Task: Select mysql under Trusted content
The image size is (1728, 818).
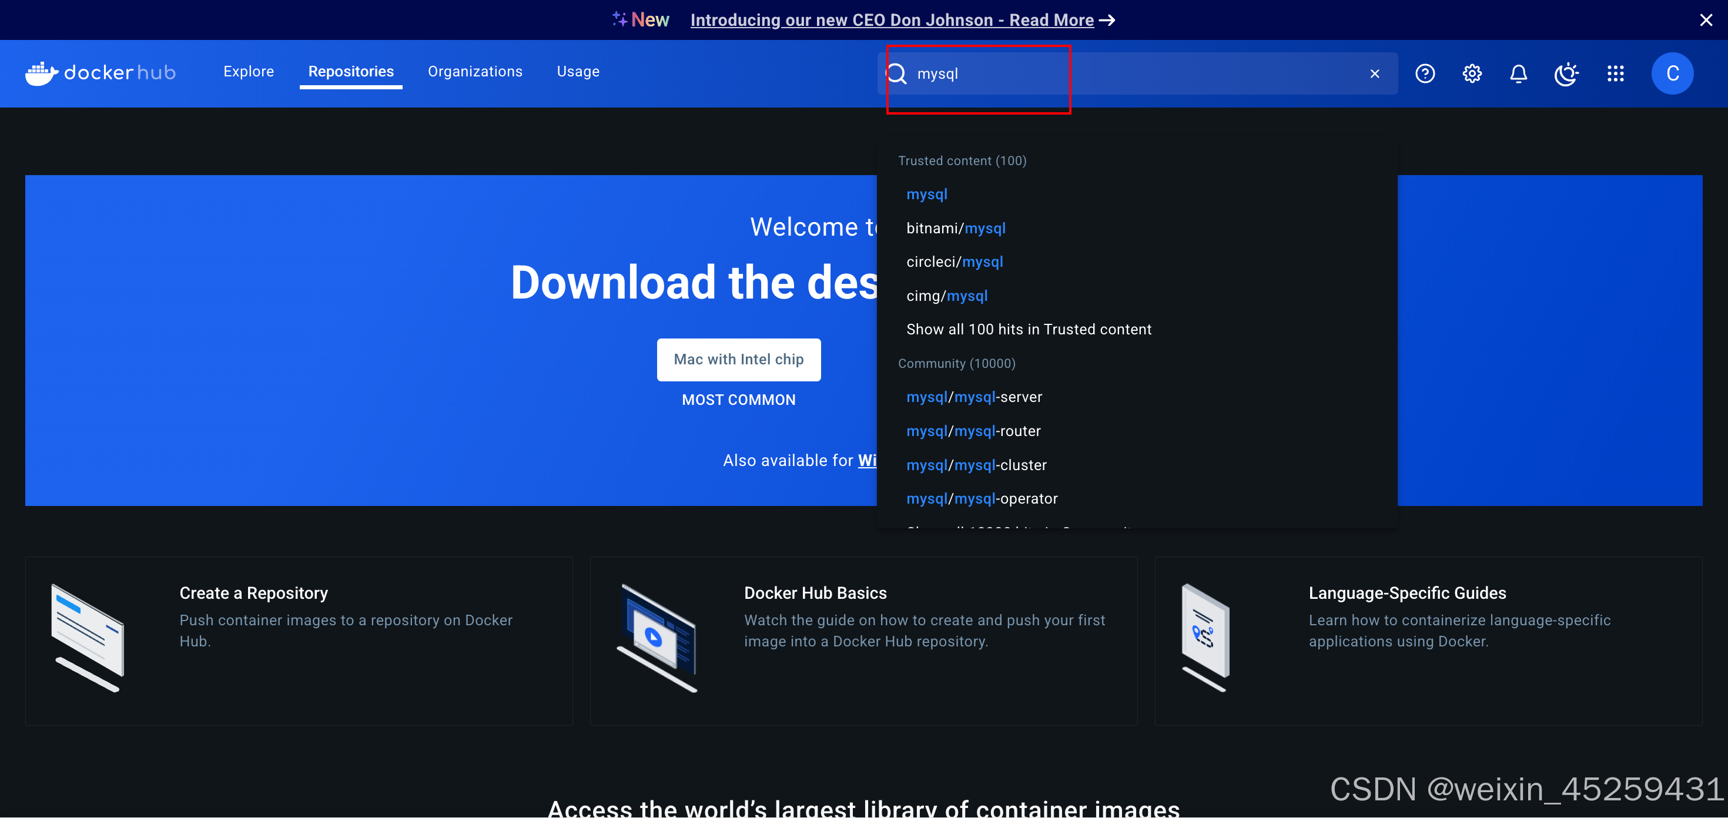Action: (927, 194)
